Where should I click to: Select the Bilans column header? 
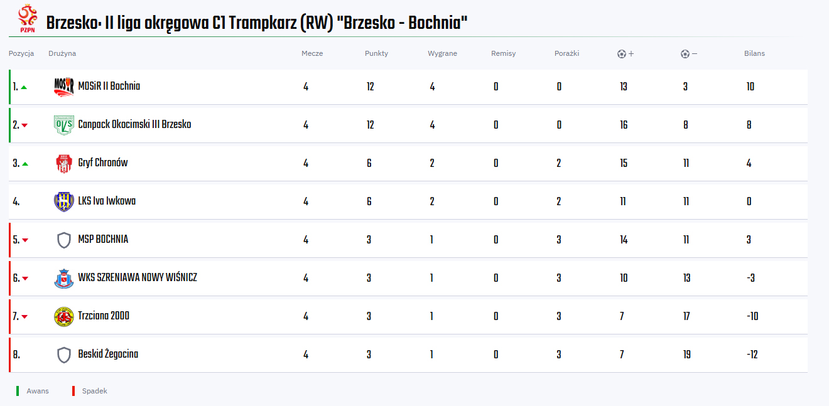coord(754,53)
